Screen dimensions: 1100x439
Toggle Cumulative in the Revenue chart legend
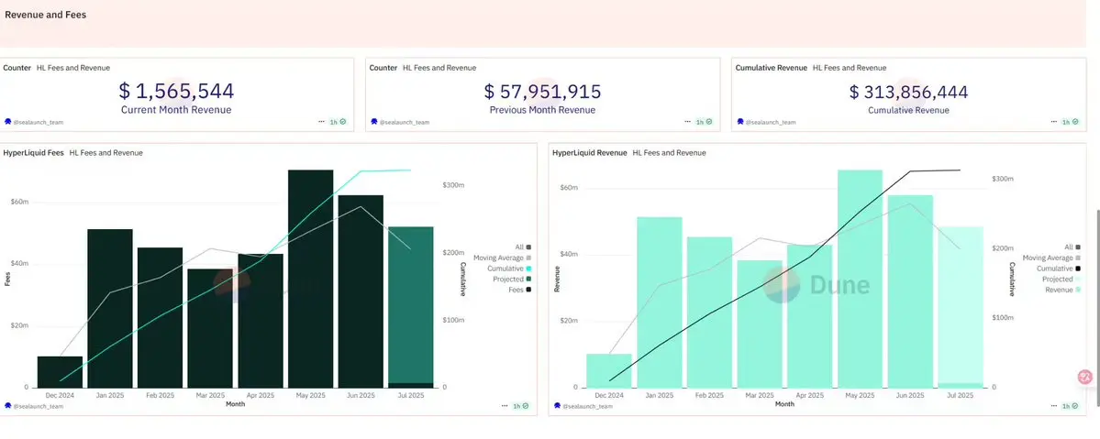coord(1060,268)
